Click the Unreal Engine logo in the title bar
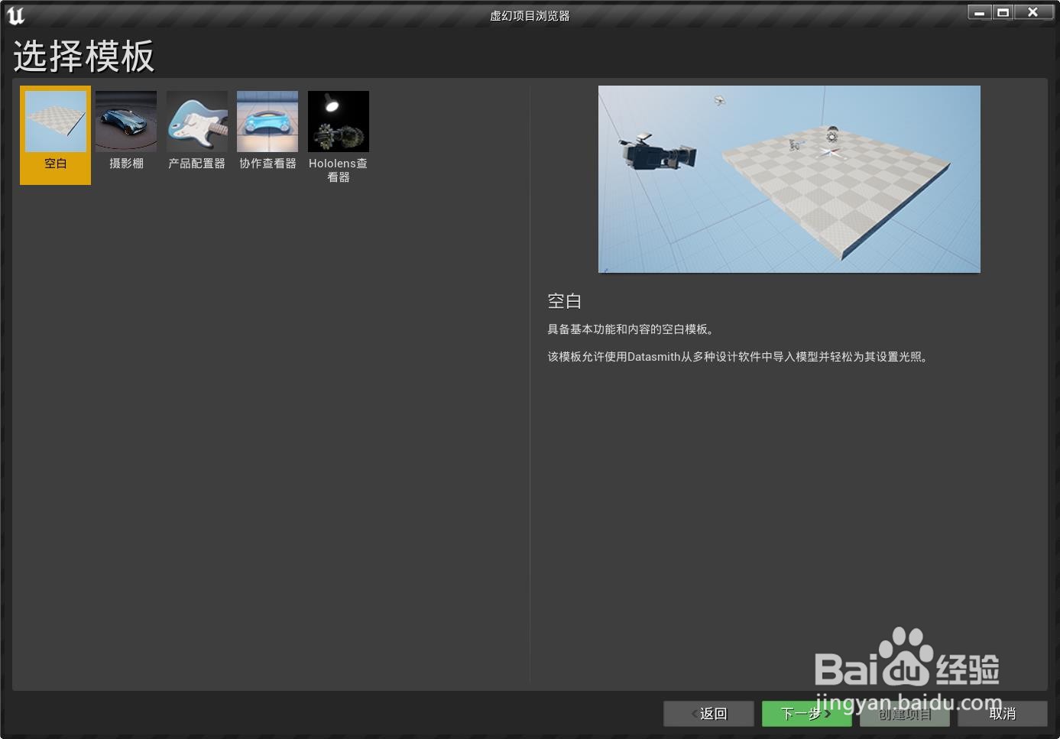Screen dimensions: 1060x739 point(15,13)
